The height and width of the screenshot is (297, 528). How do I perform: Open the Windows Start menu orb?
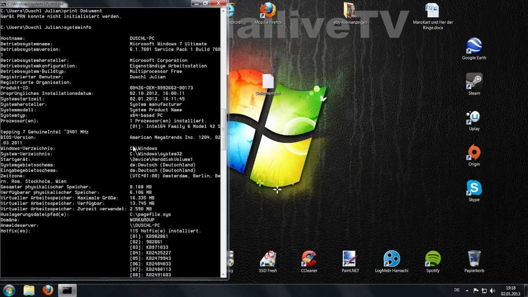pyautogui.click(x=9, y=290)
